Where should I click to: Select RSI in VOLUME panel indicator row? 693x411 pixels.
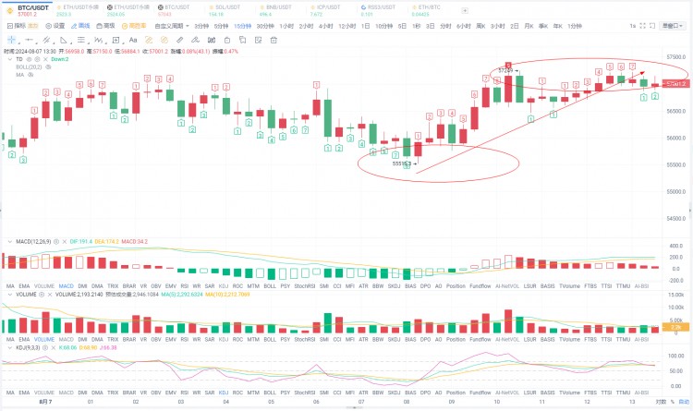pyautogui.click(x=184, y=339)
